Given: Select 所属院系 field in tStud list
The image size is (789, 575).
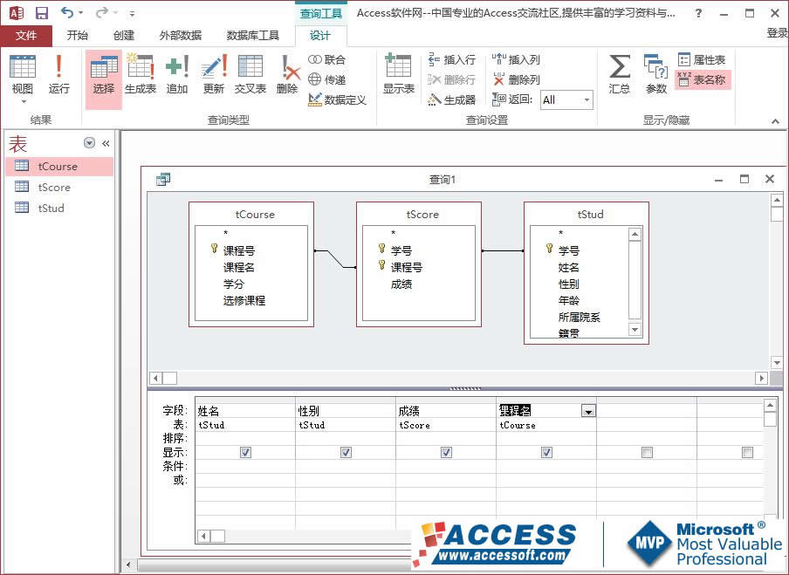Looking at the screenshot, I should 580,318.
